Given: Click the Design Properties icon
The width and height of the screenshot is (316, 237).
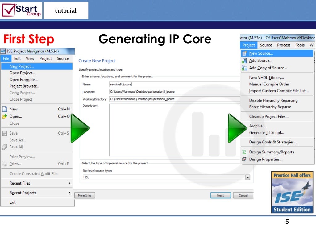Looking at the screenshot, I should (244, 160).
